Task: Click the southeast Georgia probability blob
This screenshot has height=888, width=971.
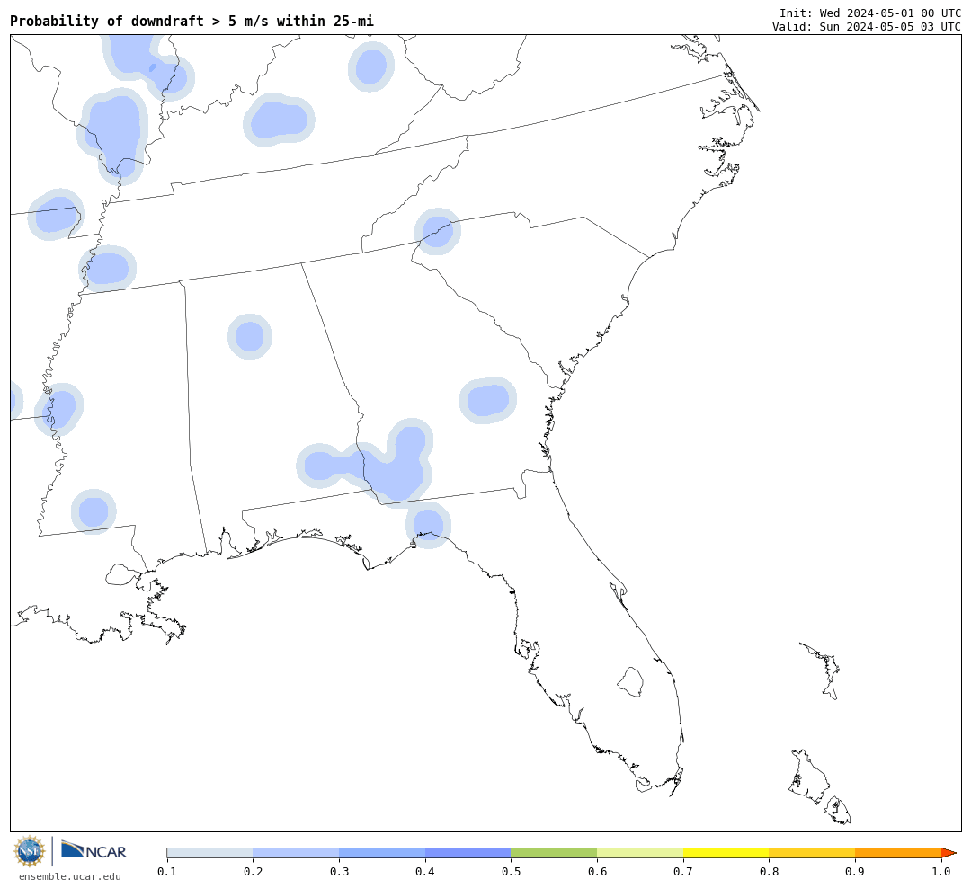Action: tap(488, 400)
